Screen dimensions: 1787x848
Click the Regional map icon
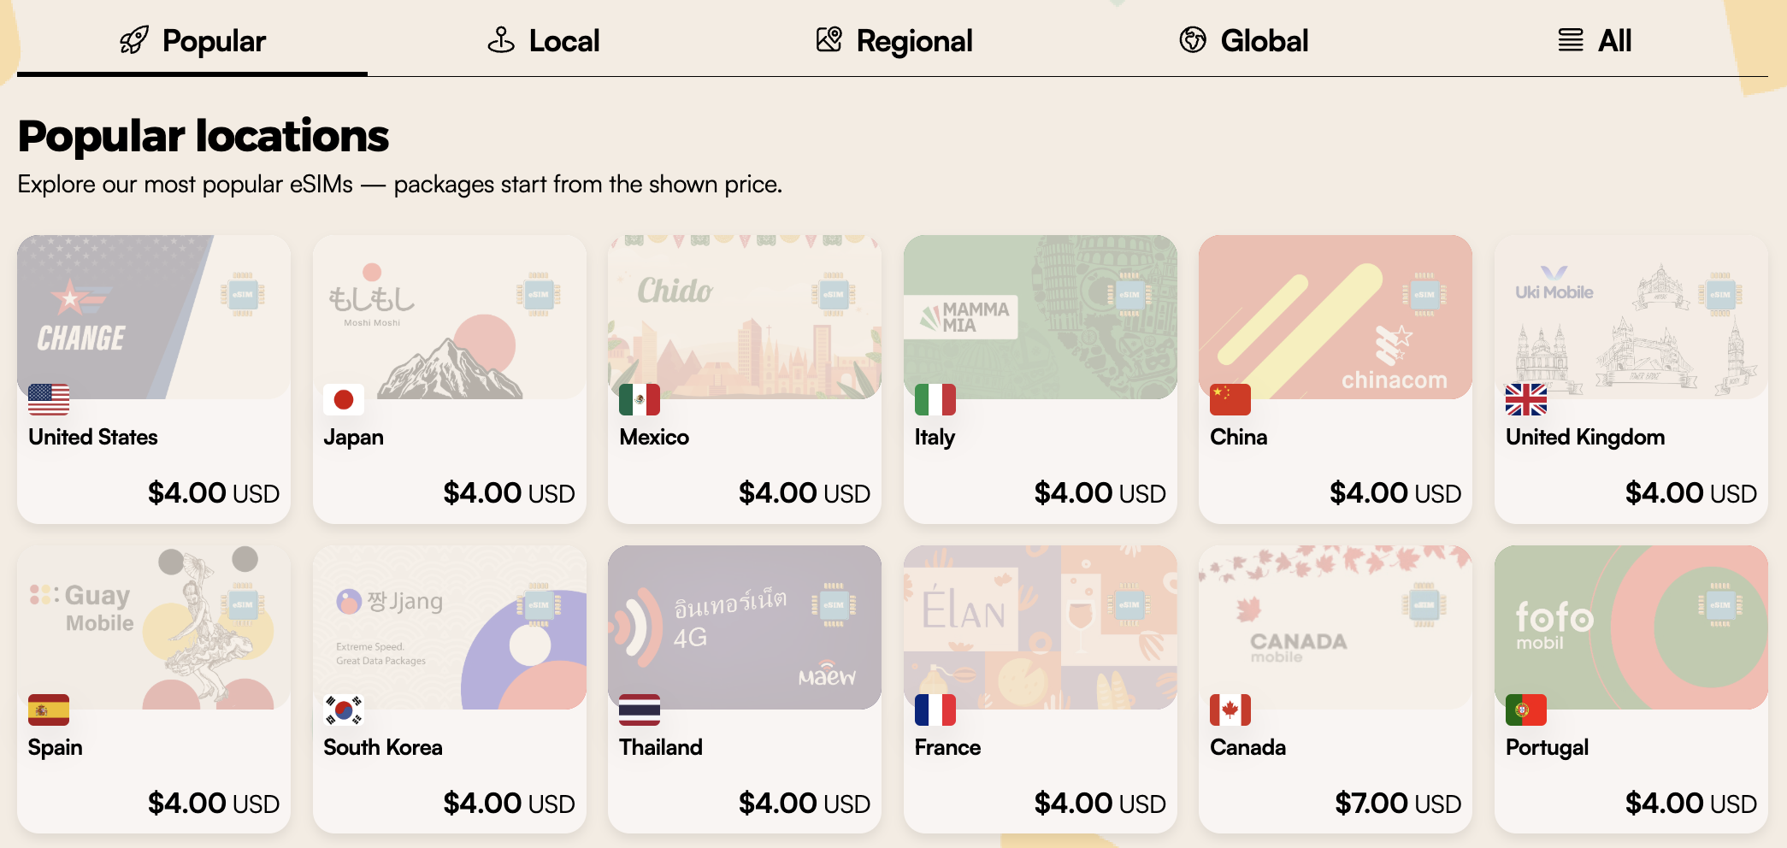pos(829,40)
